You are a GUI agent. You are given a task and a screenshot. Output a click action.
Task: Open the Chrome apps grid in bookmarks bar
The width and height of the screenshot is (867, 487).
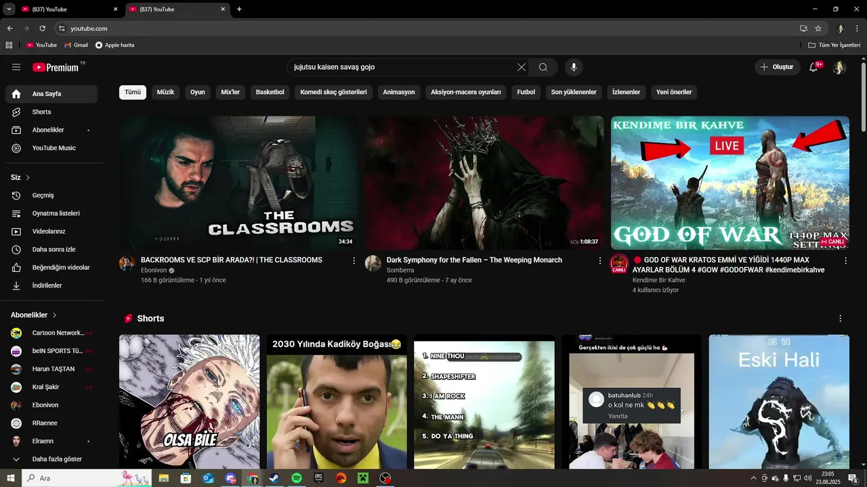coord(9,45)
